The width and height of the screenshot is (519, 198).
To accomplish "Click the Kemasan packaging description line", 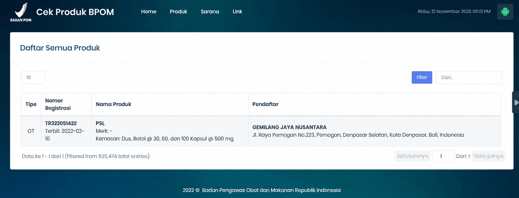I will point(165,139).
